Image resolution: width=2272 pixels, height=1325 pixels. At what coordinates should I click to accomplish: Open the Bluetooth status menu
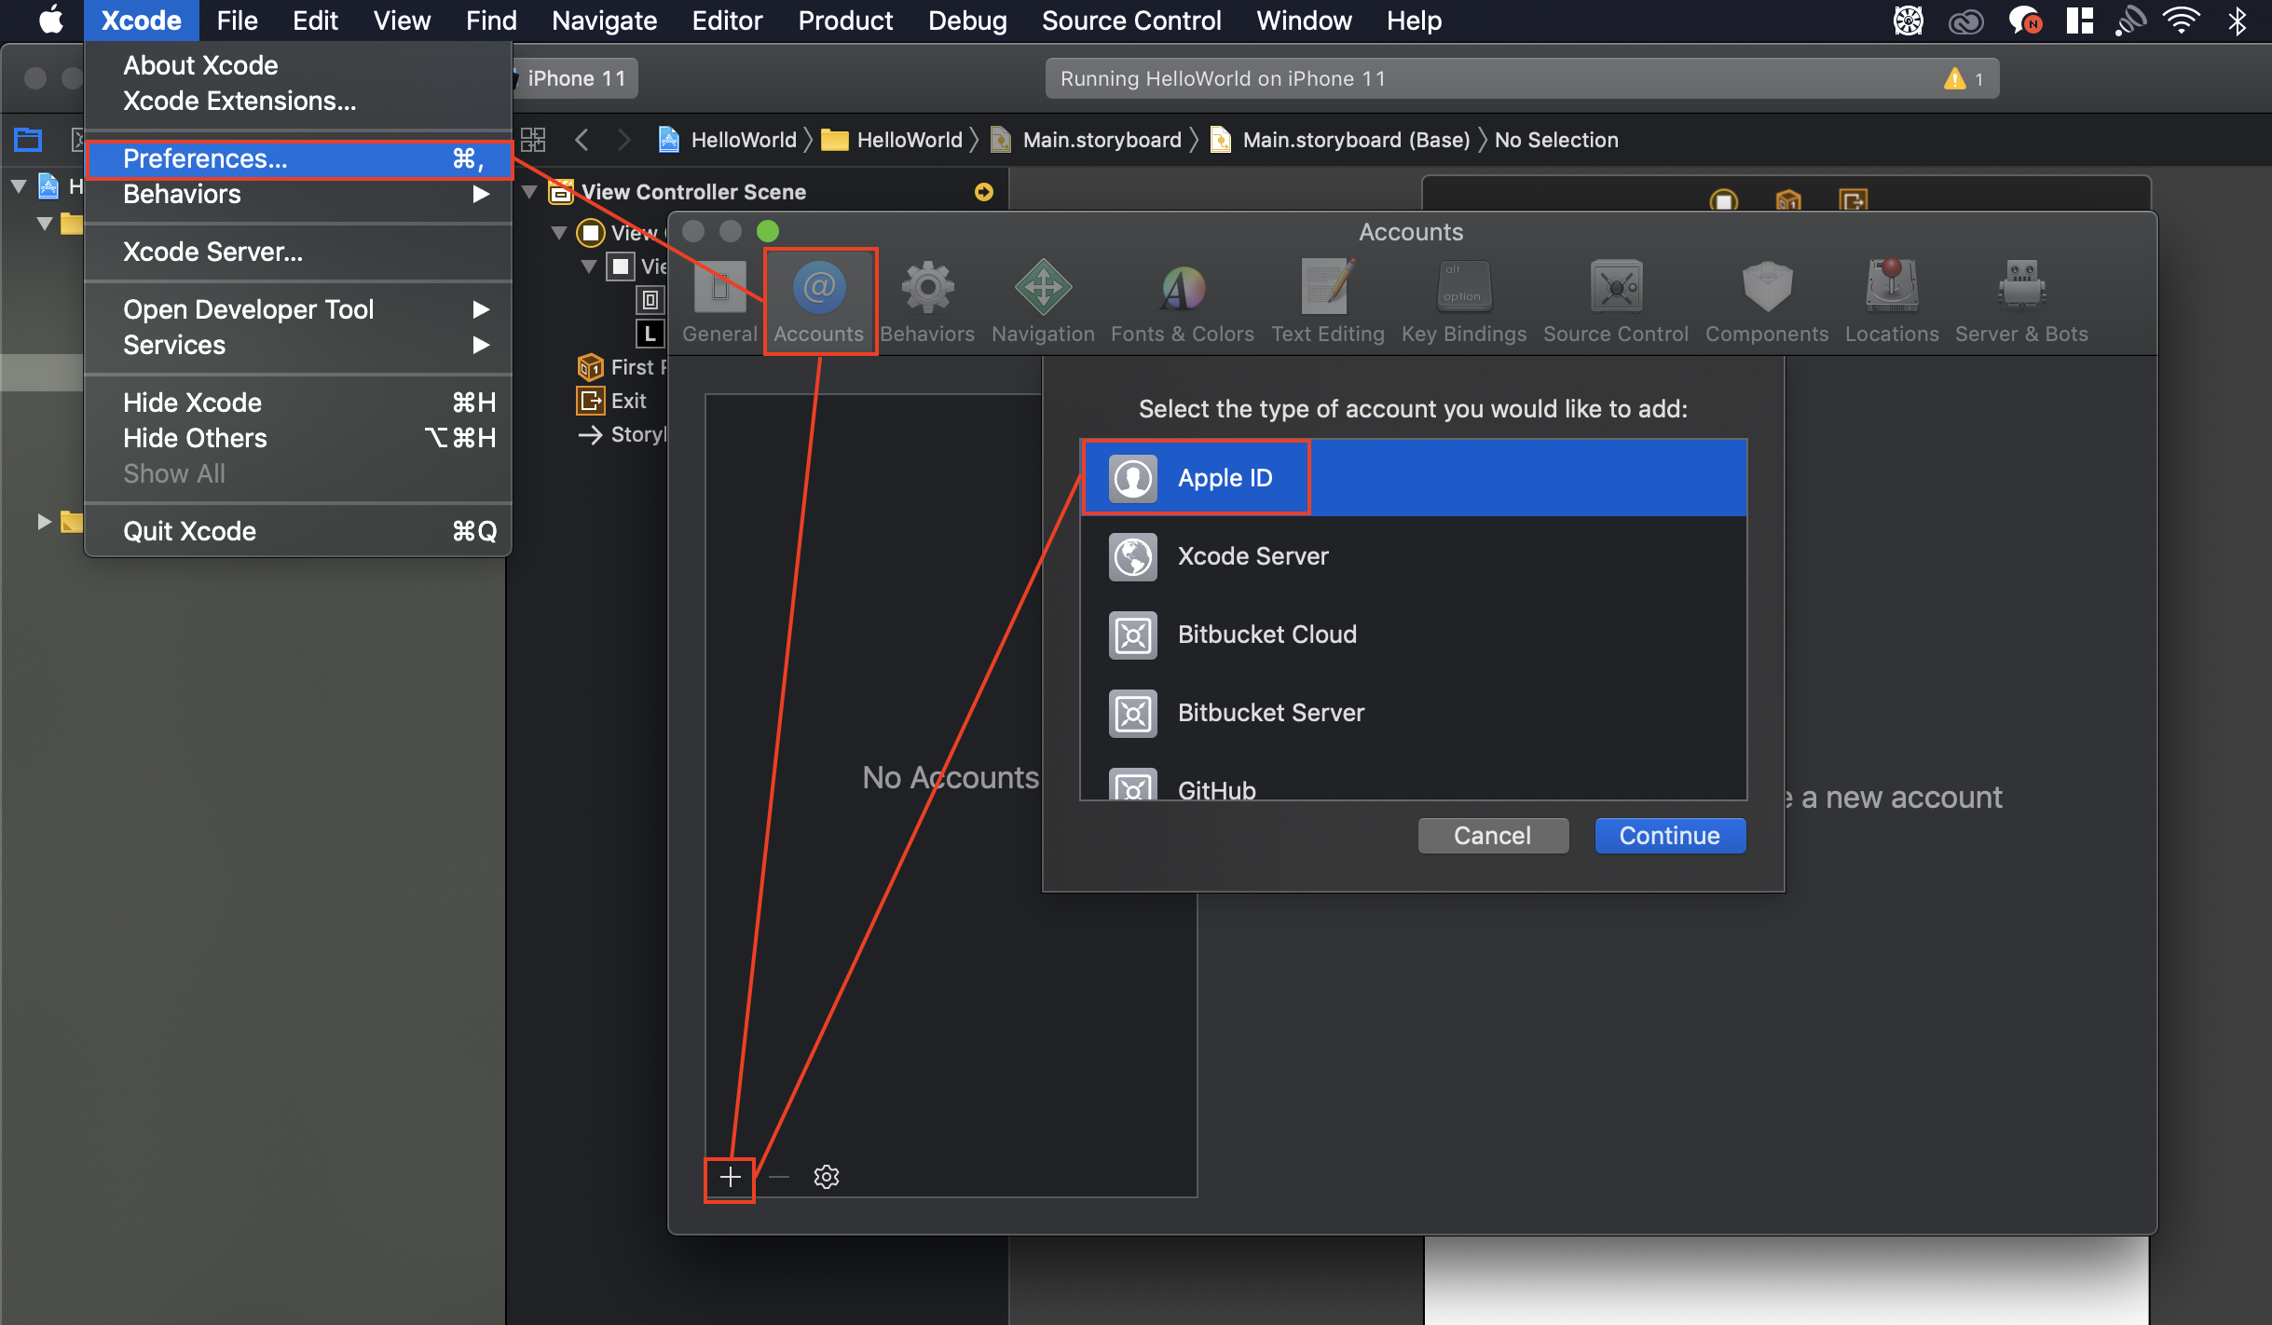(2237, 20)
